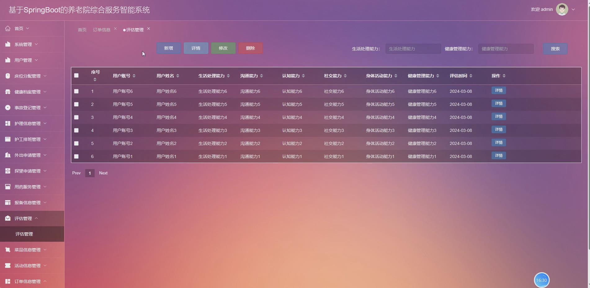Open 系统管理 via its sidebar icon
The width and height of the screenshot is (590, 288).
[8, 44]
